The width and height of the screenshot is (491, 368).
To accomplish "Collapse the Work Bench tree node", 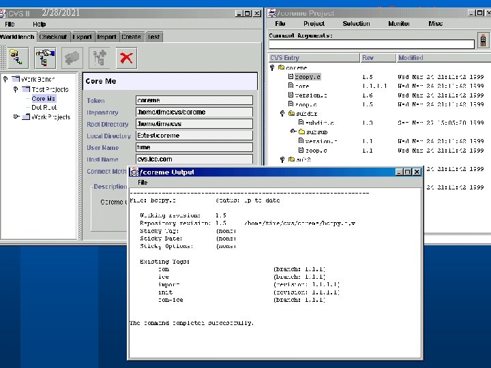I will [5, 79].
